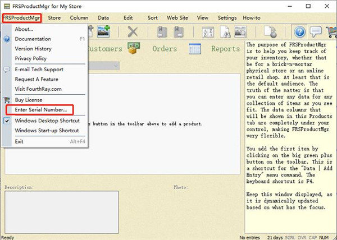The image size is (337, 240).
Task: Click the delete X toolbar icon
Action: pos(133,32)
